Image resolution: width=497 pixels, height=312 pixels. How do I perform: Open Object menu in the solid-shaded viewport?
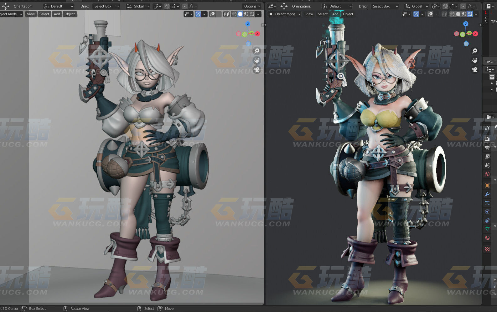pos(70,14)
